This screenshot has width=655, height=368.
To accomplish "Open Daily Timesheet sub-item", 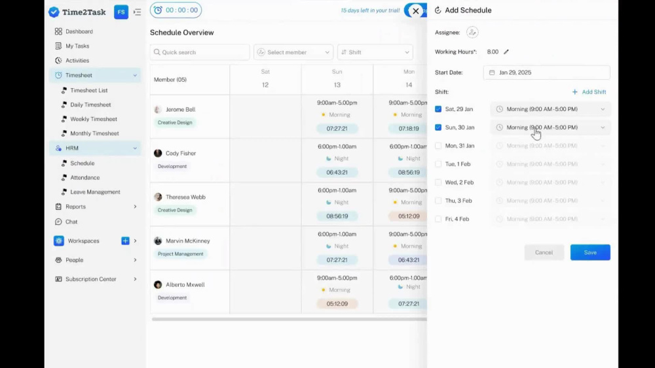I will tap(90, 105).
